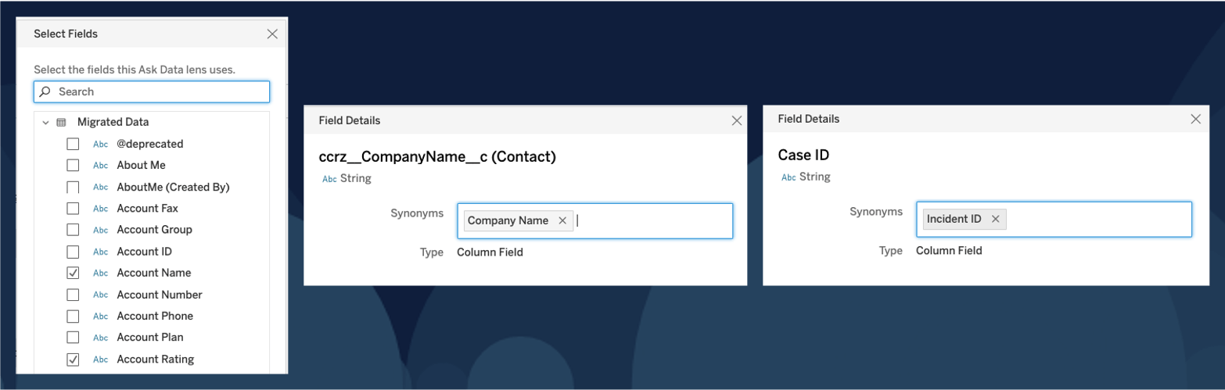Click the Account Fax field name
Screen dimensions: 1225x390
(147, 209)
